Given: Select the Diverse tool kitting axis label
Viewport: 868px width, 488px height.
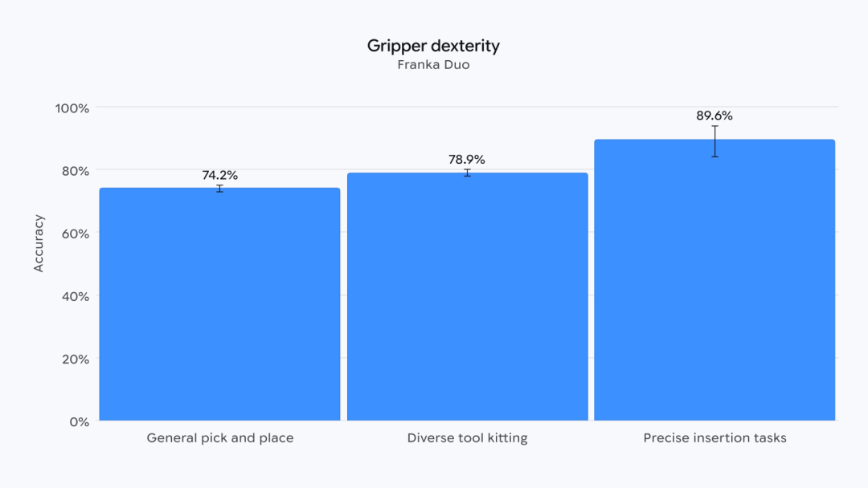Looking at the screenshot, I should click(467, 438).
